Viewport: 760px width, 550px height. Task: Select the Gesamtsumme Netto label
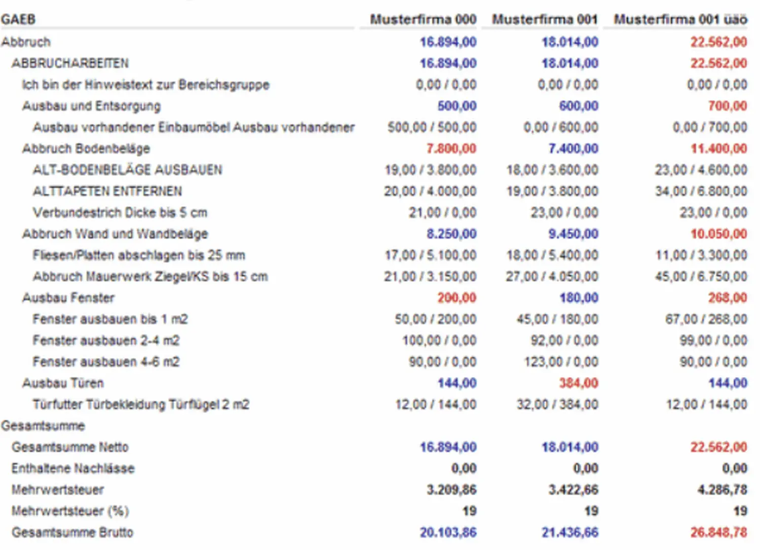(70, 447)
